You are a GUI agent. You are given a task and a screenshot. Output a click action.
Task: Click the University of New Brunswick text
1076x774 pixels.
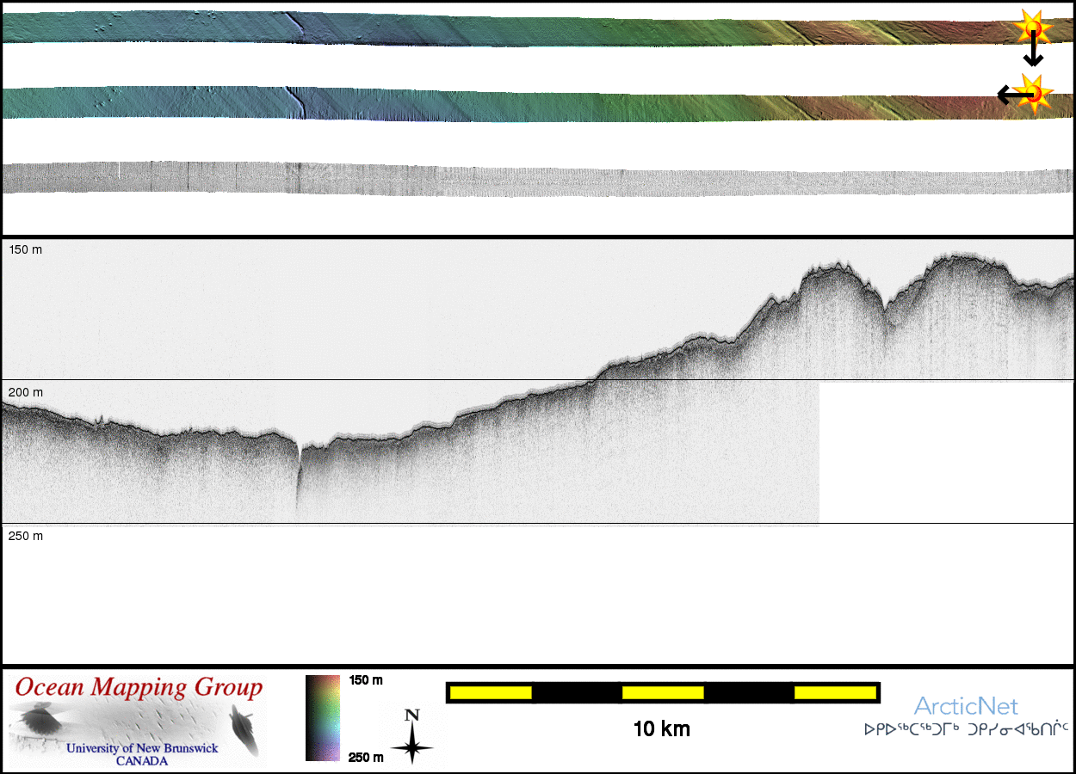tap(143, 748)
